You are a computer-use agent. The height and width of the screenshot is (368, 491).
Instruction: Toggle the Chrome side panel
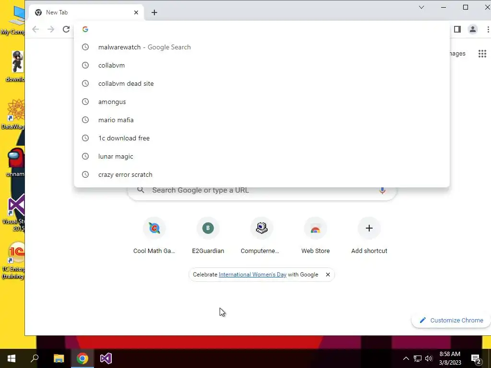(x=457, y=29)
